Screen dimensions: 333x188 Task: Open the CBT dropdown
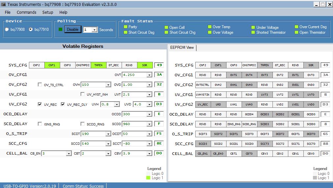(108, 154)
